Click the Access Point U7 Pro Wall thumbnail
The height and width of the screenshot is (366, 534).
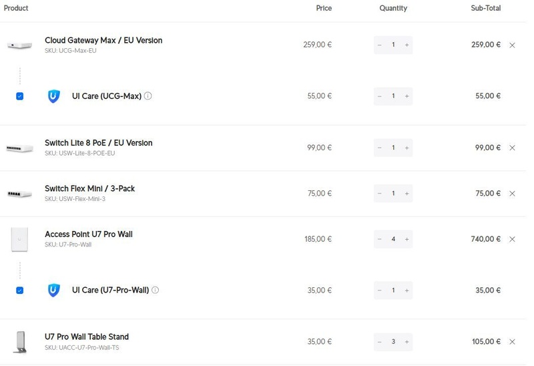point(19,239)
